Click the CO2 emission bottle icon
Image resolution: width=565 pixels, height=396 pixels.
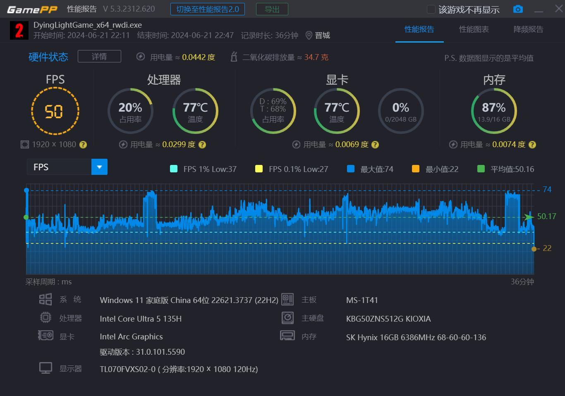coord(234,57)
